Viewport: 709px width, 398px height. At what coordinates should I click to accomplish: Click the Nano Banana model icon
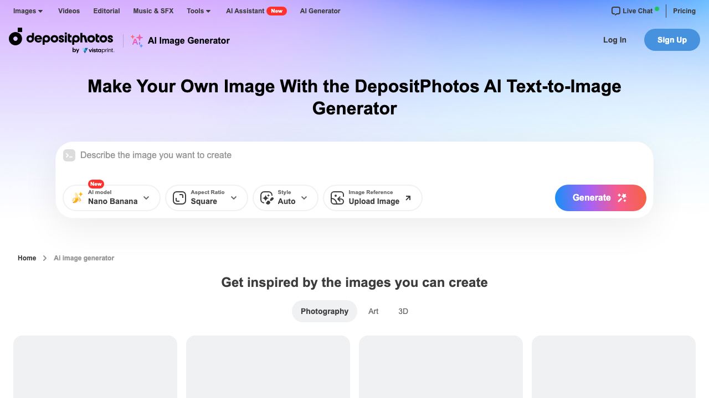[x=77, y=198]
